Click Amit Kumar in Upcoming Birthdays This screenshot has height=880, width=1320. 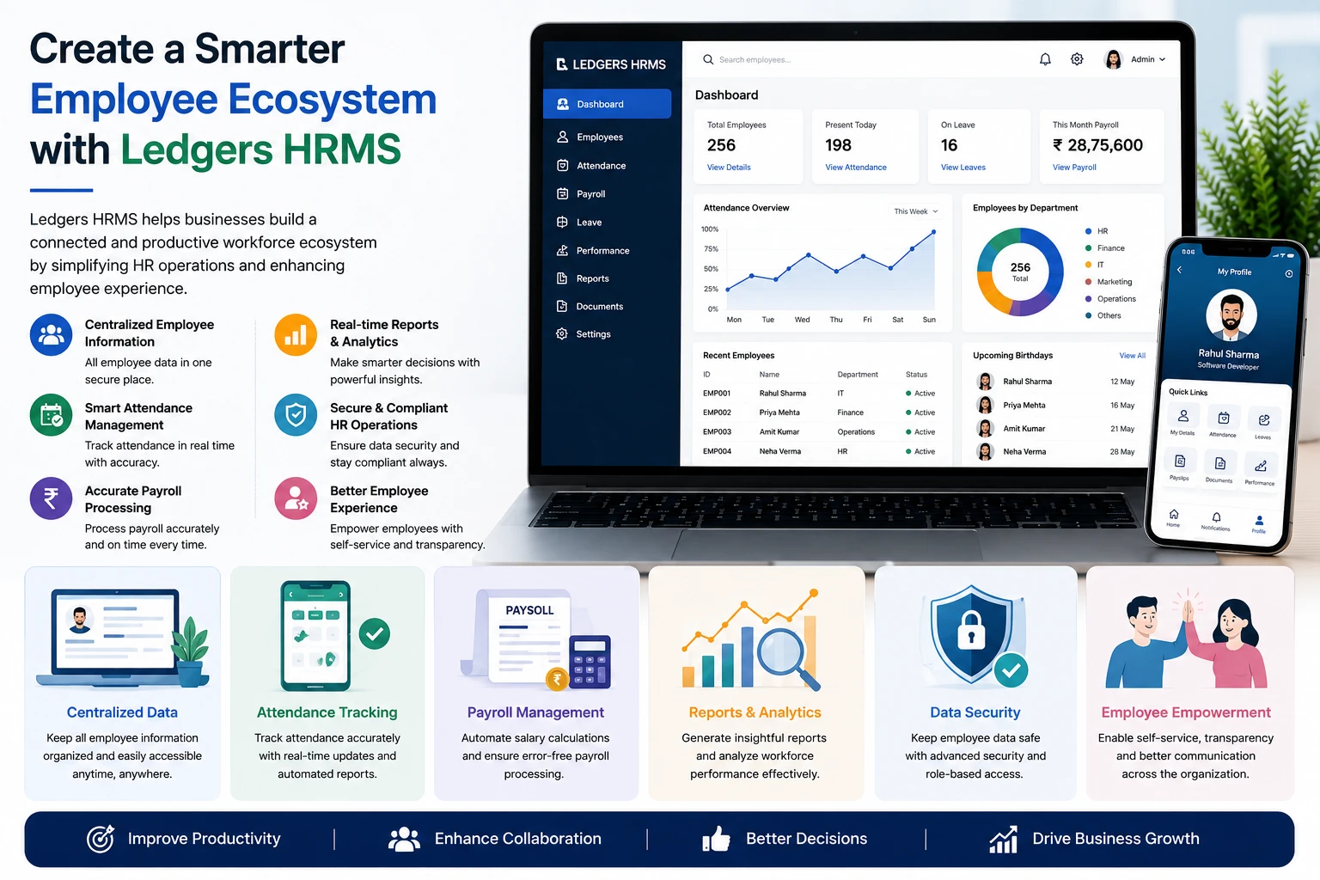click(1024, 429)
